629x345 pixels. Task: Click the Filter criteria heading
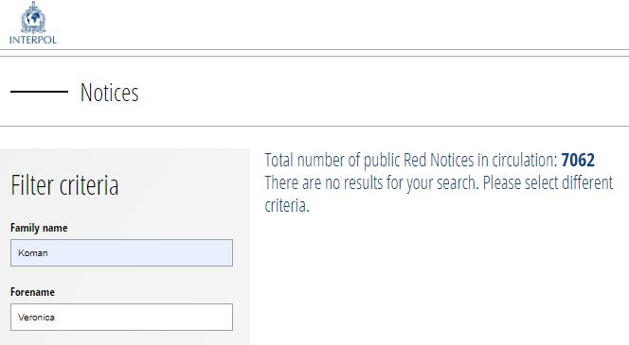[x=64, y=185]
